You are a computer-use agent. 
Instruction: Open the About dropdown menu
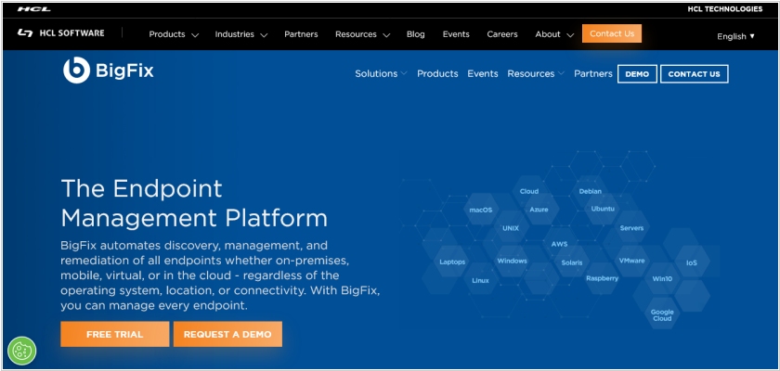pyautogui.click(x=553, y=34)
